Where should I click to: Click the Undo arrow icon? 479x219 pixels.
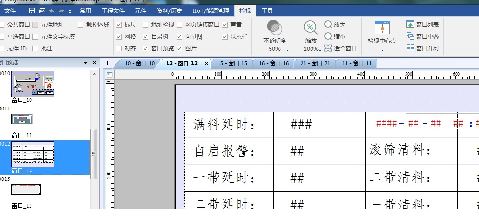point(51,10)
